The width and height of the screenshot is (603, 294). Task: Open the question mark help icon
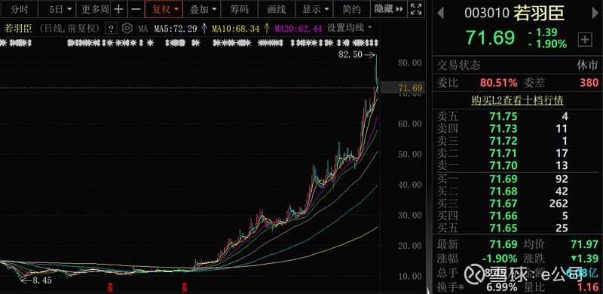111,29
